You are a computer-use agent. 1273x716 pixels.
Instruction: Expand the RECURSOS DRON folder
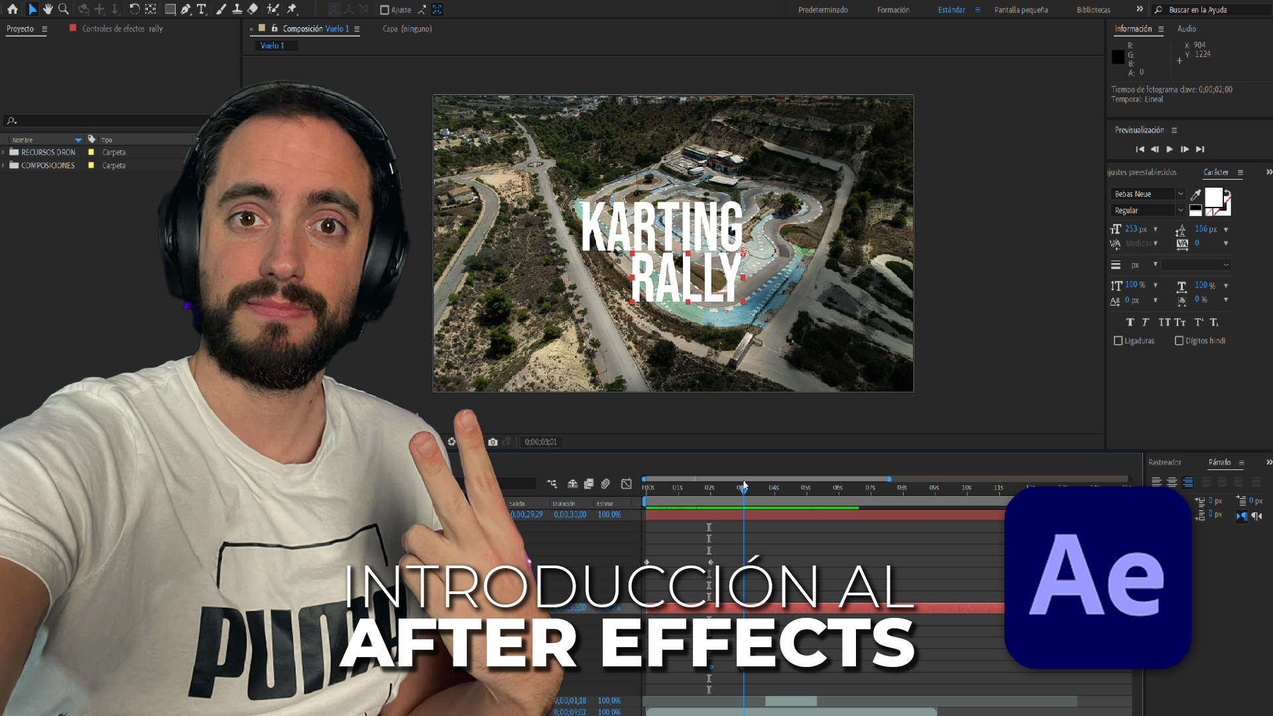coord(4,152)
